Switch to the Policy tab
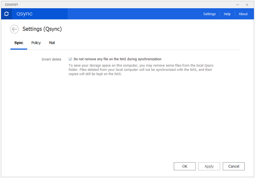The image size is (255, 178). coord(36,43)
